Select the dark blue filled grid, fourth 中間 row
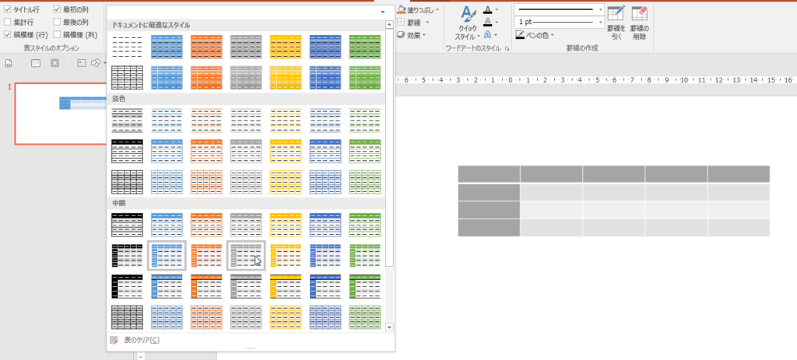797x360 pixels. click(x=325, y=317)
